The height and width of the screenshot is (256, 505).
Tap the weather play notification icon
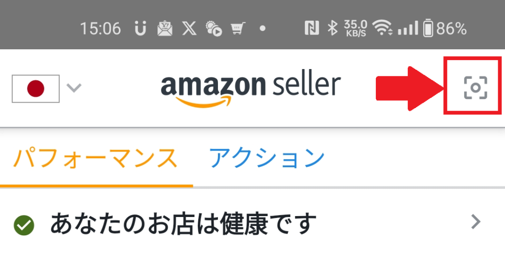point(214,29)
